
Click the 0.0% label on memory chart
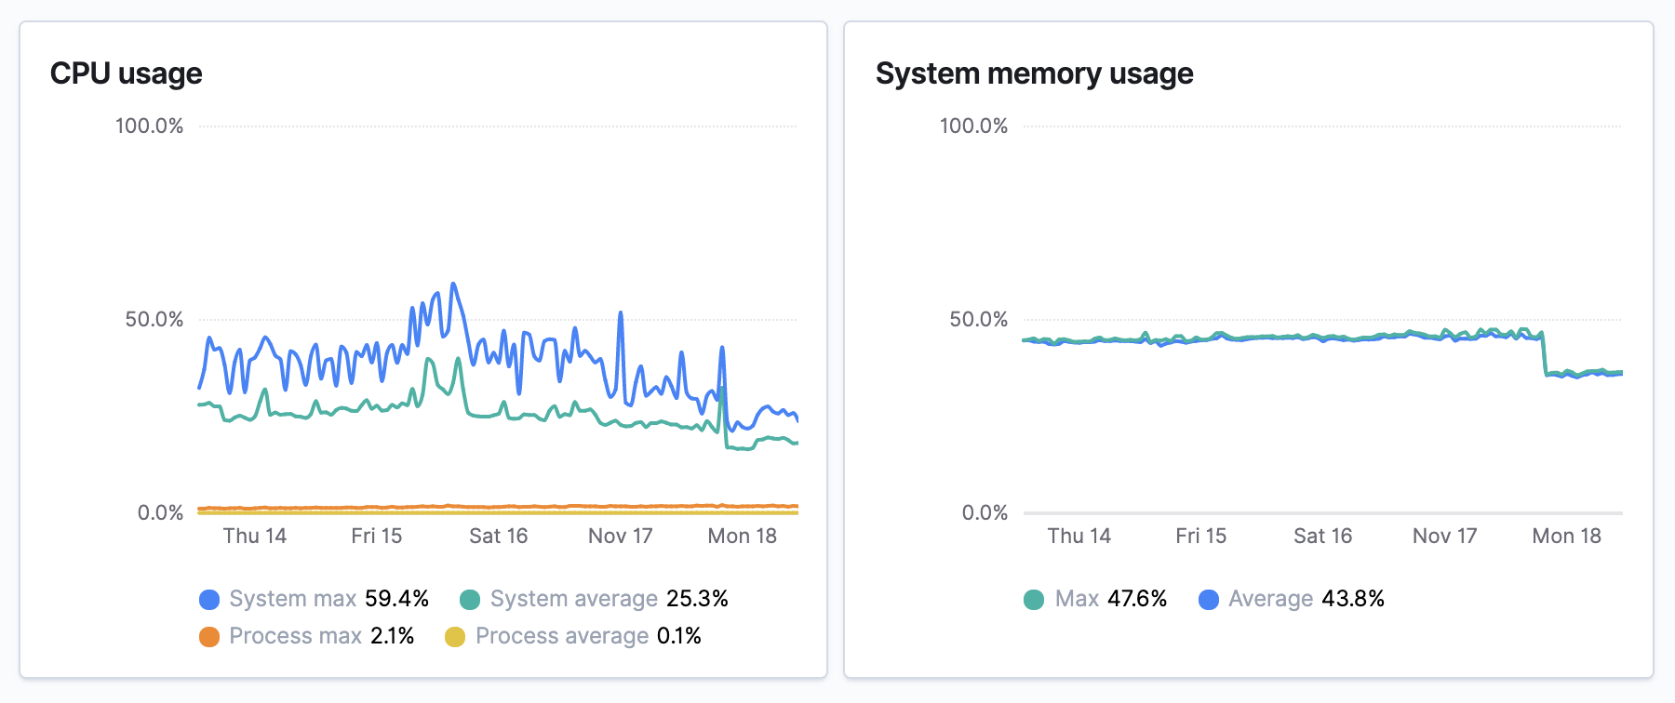tap(985, 513)
